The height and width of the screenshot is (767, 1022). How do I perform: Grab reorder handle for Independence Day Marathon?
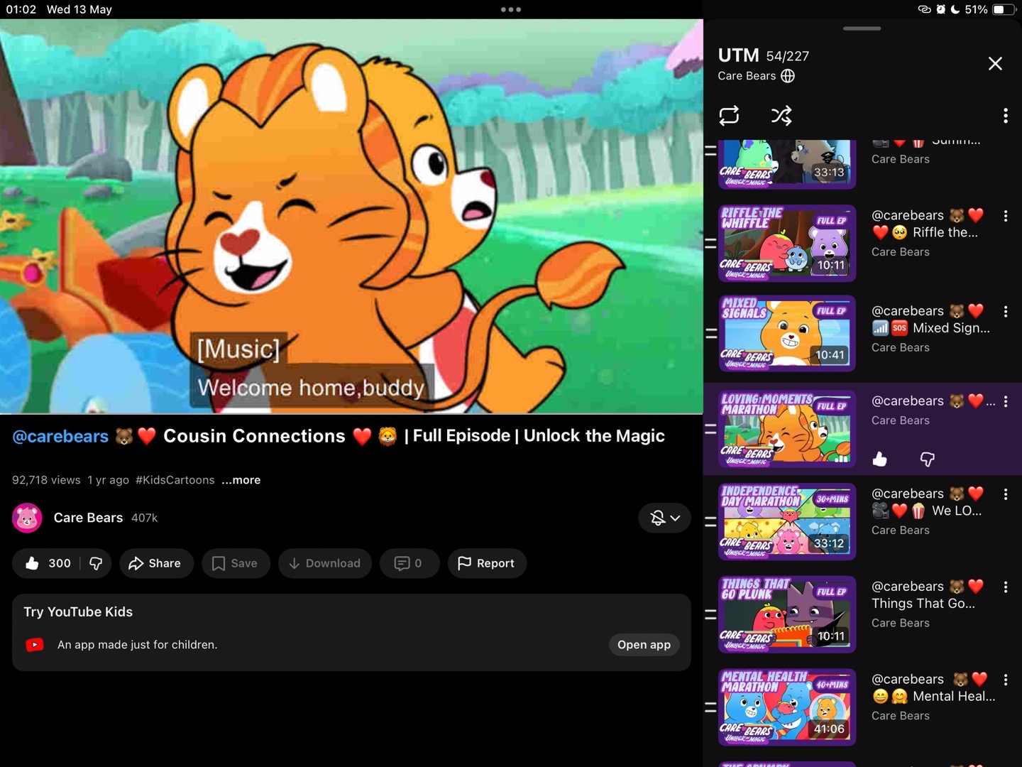[x=710, y=522]
